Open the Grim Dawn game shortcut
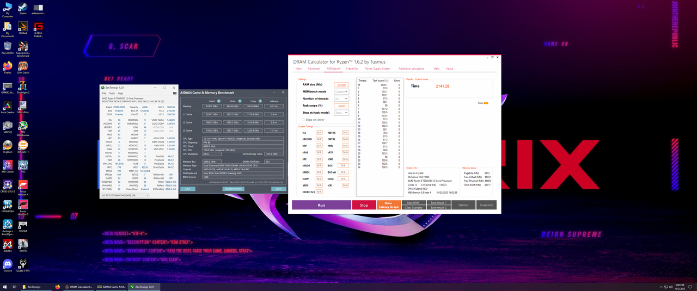 (x=23, y=68)
